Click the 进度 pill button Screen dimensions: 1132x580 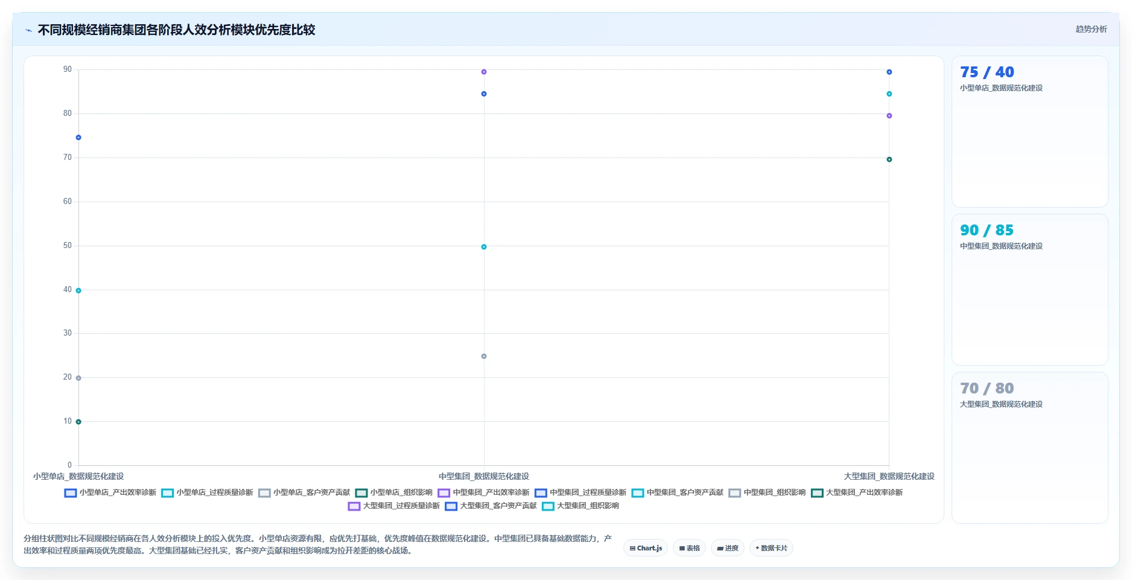728,548
